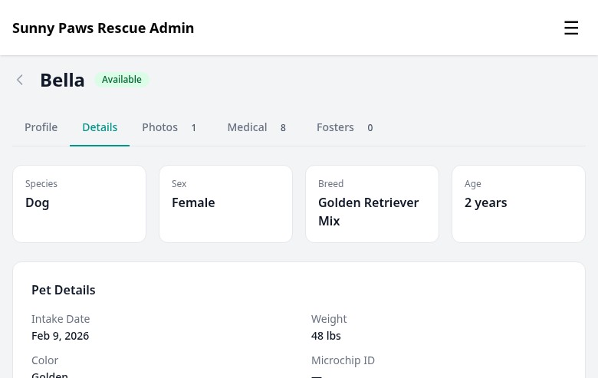Go back using the left chevron arrow
The height and width of the screenshot is (378, 598).
click(20, 80)
